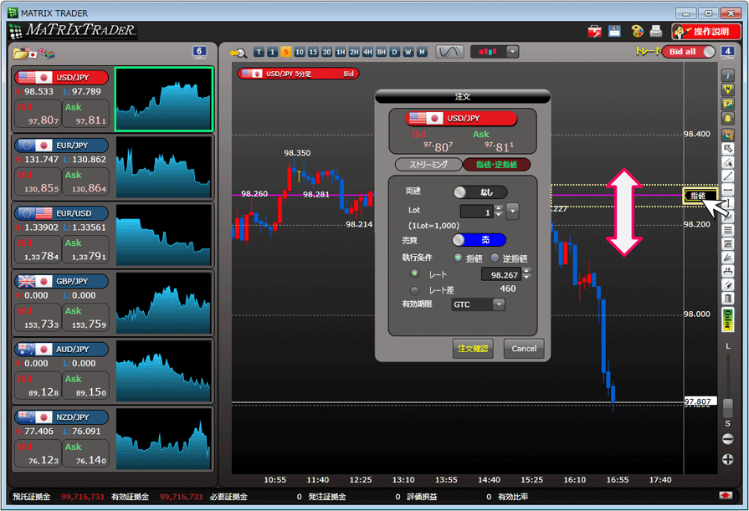Click the chart zoom magnifier icon
749x511 pixels.
click(x=238, y=53)
